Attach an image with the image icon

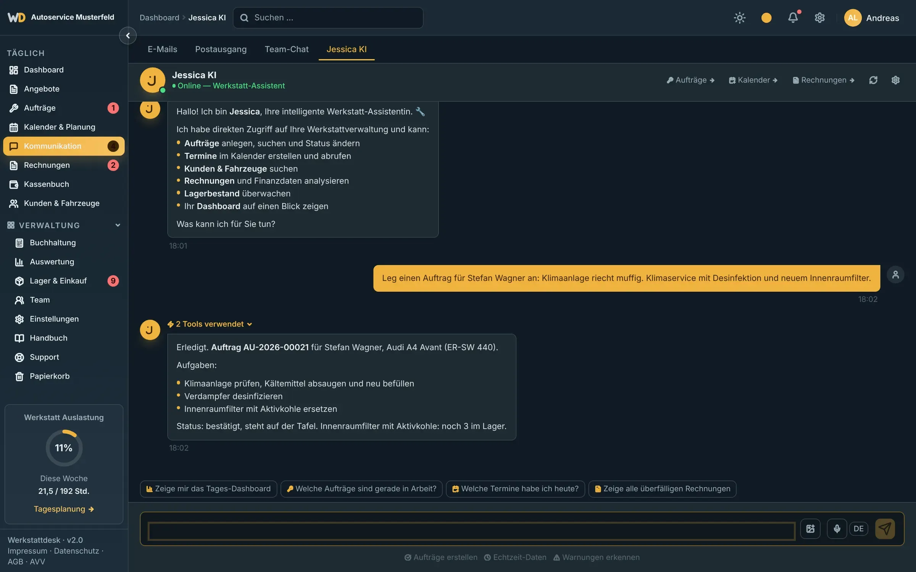point(810,529)
